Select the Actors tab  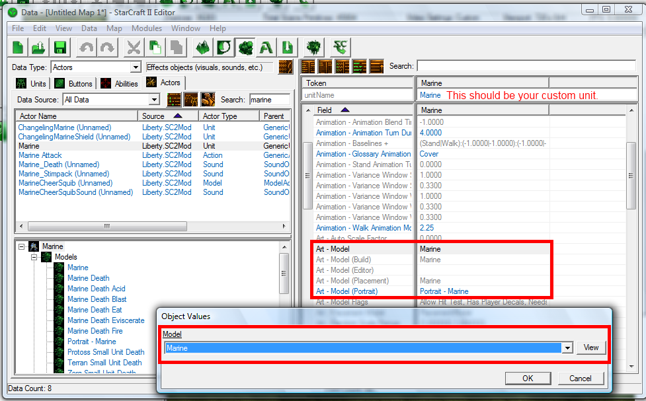point(163,83)
